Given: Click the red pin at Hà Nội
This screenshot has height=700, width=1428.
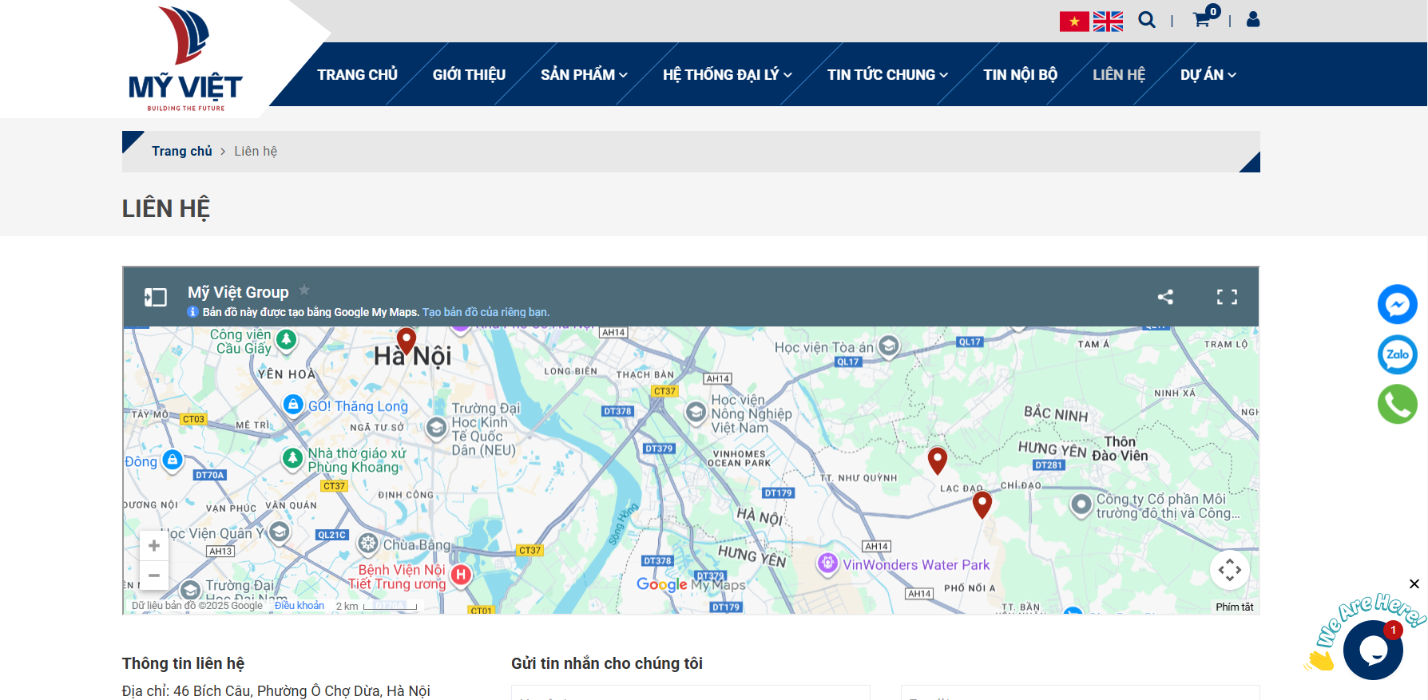Looking at the screenshot, I should coord(407,341).
